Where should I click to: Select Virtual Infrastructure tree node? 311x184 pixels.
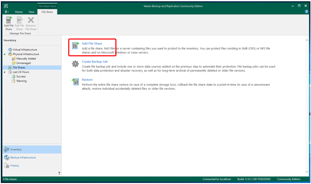(25, 50)
